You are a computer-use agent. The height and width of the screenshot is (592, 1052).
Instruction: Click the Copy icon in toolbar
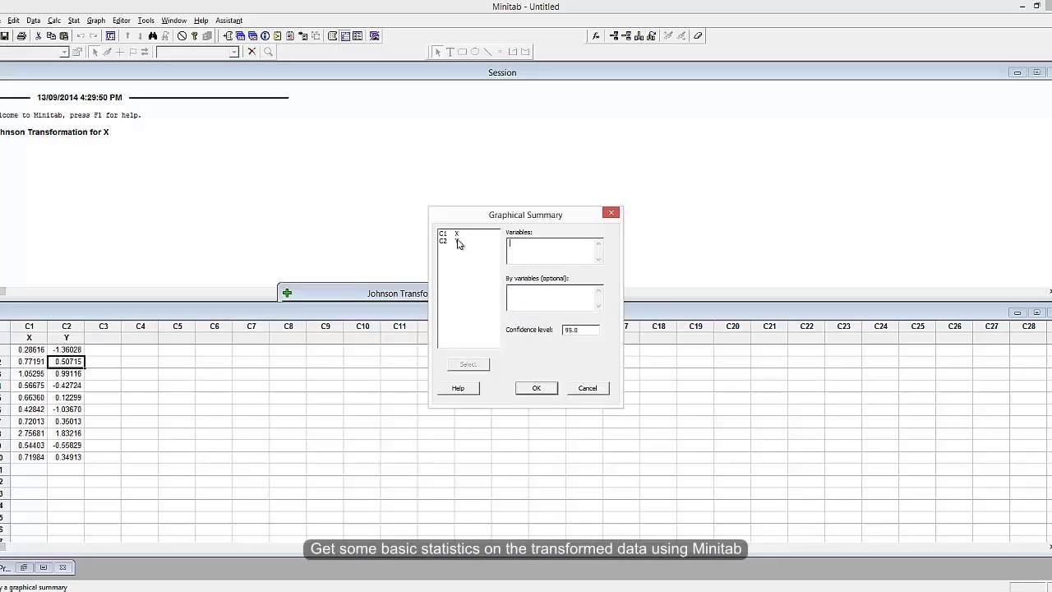tap(51, 36)
